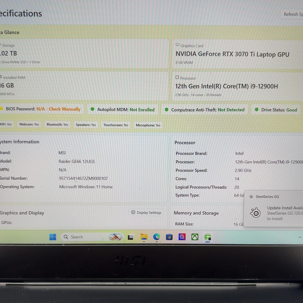Click the brand value MSI
The width and height of the screenshot is (303, 303).
pyautogui.click(x=62, y=153)
